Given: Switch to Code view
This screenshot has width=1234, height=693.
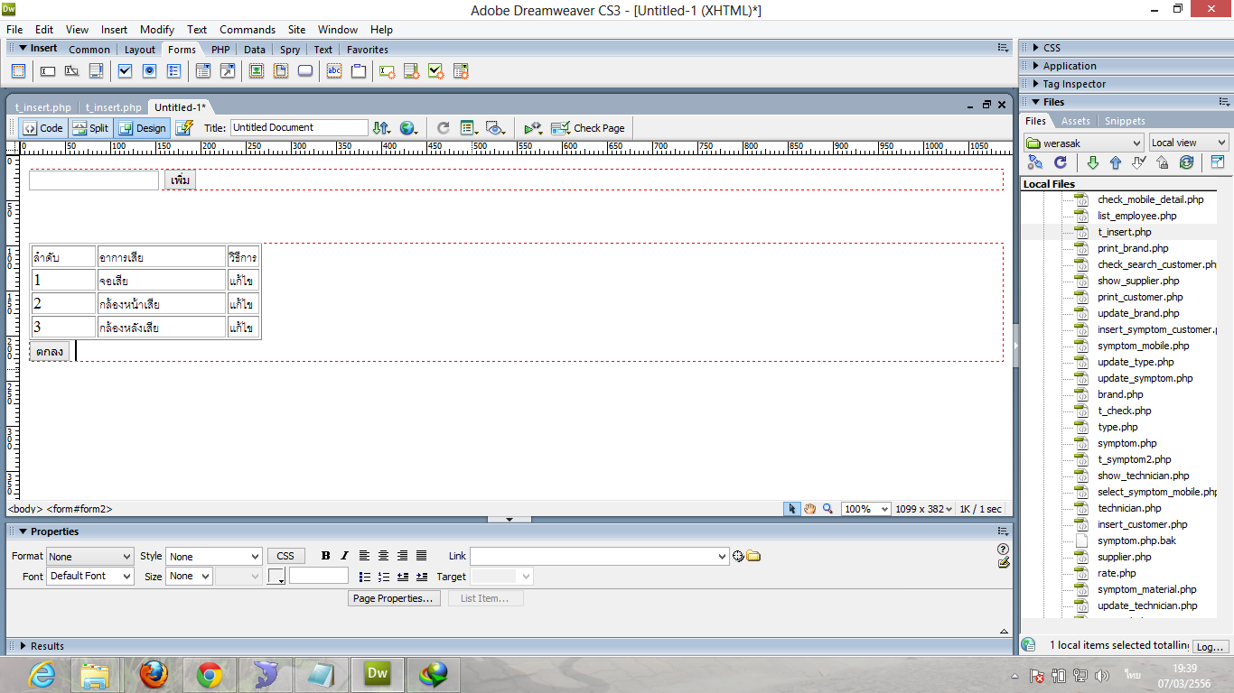Looking at the screenshot, I should tap(42, 128).
